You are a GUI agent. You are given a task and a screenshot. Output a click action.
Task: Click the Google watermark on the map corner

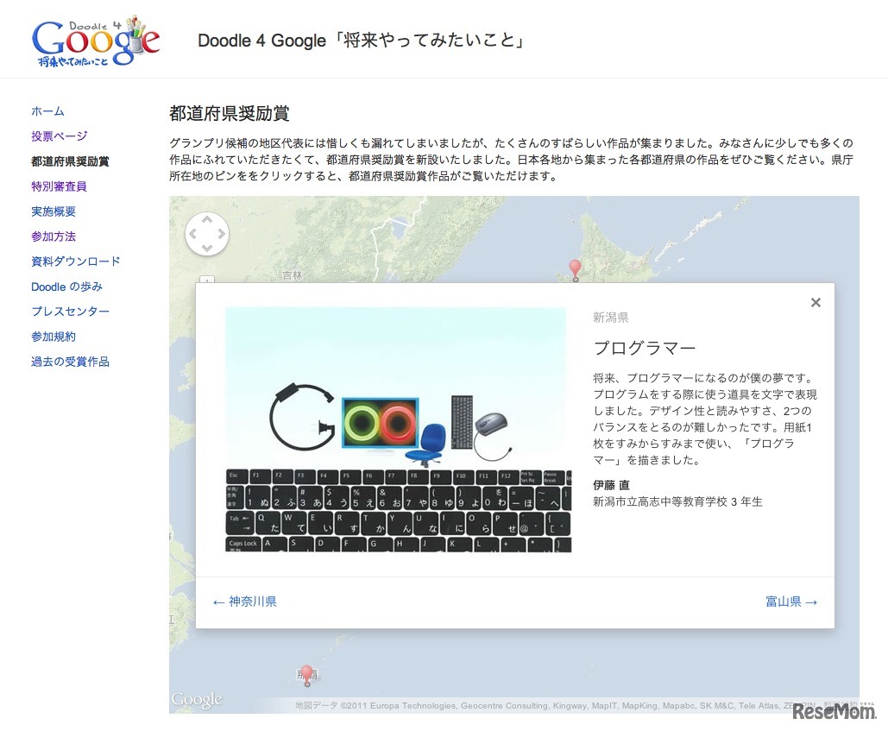197,700
